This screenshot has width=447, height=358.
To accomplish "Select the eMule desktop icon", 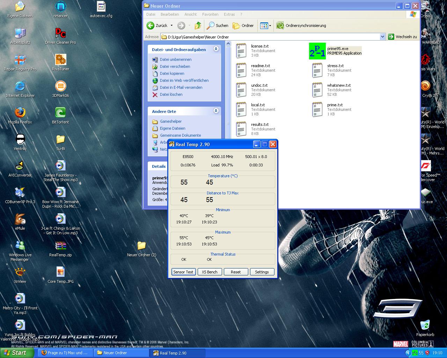I will point(20,222).
